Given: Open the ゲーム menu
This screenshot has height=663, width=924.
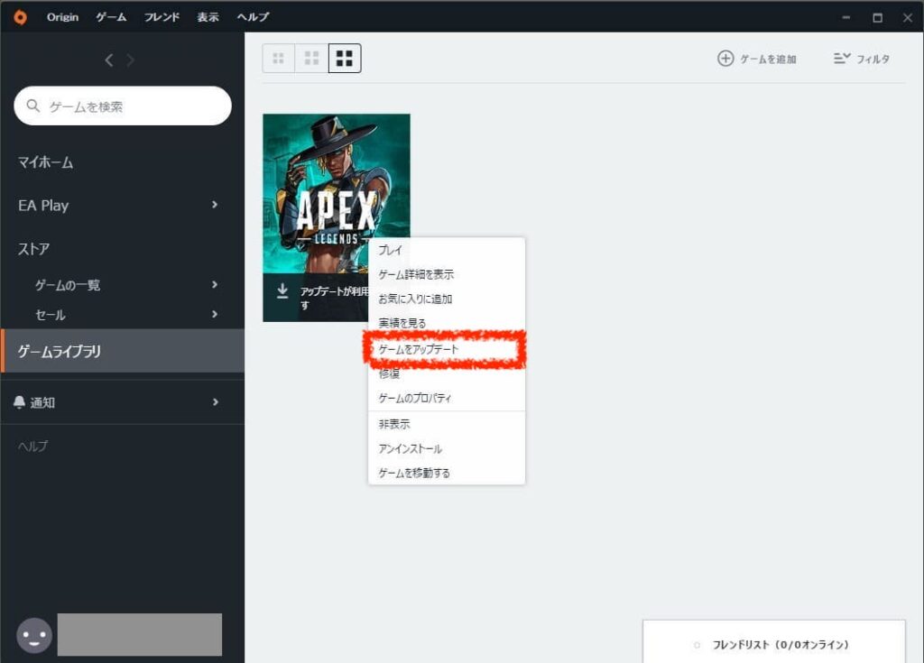Looking at the screenshot, I should [111, 17].
